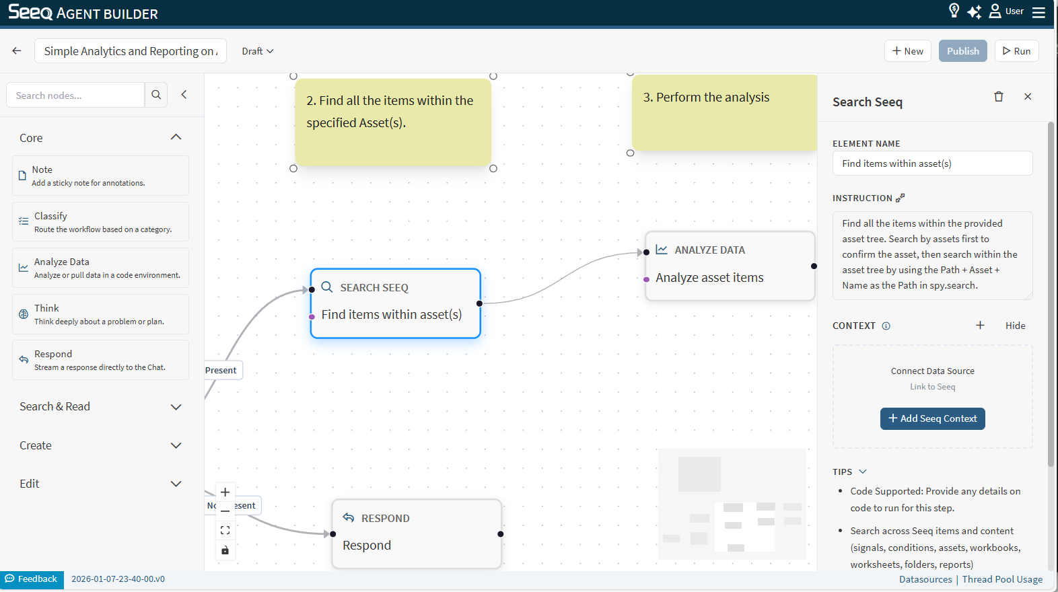Open the Datasources link
This screenshot has width=1058, height=592.
pos(925,579)
